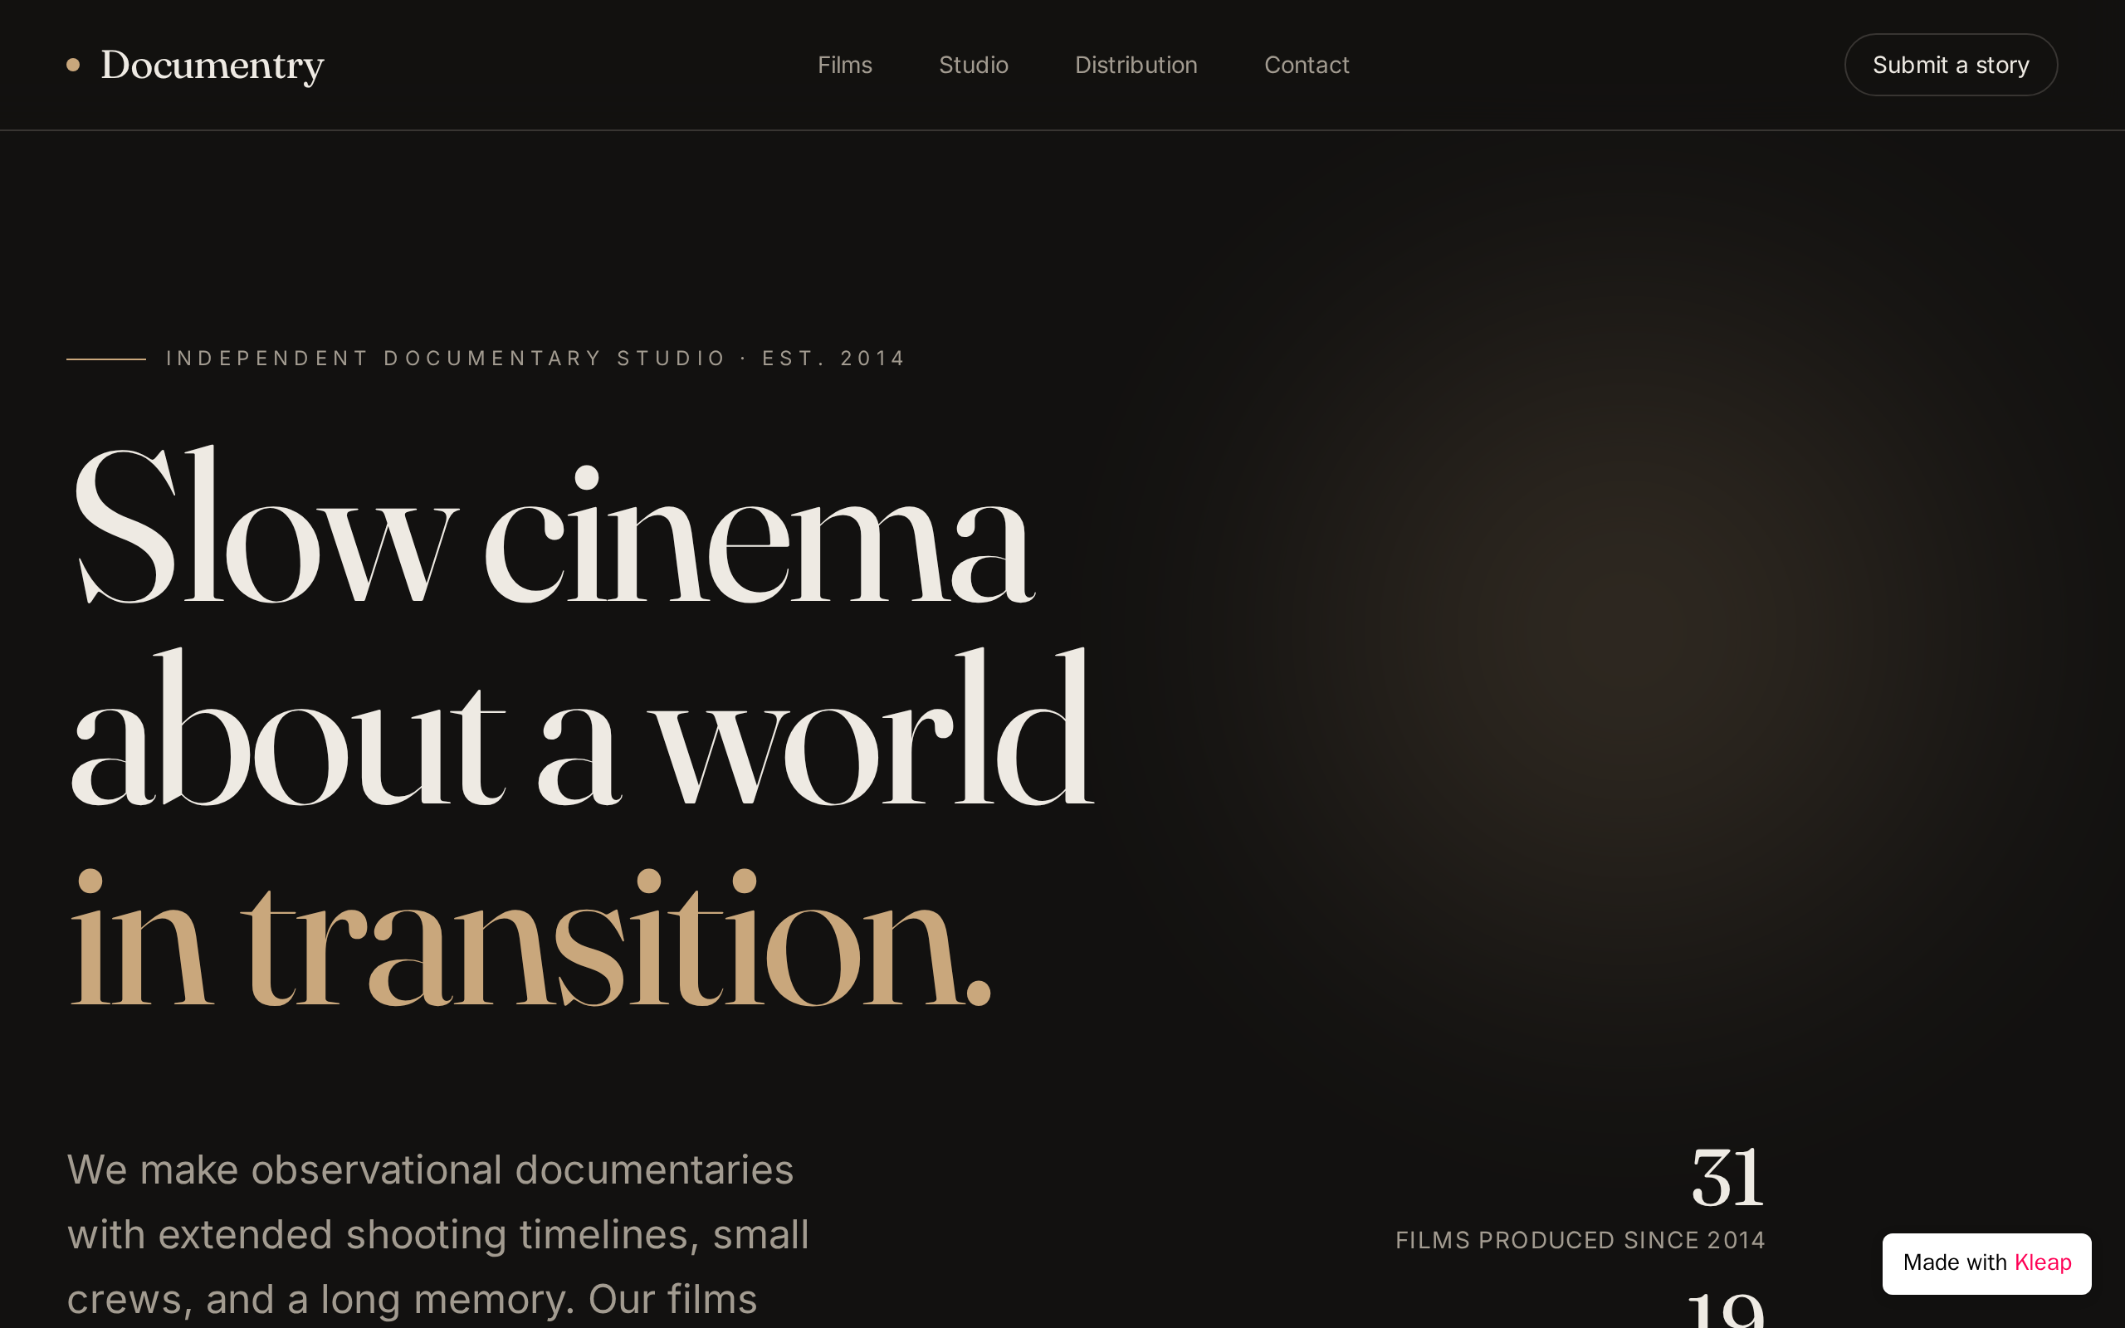Viewport: 2125px width, 1328px height.
Task: Open the Films nav item
Action: 845,65
